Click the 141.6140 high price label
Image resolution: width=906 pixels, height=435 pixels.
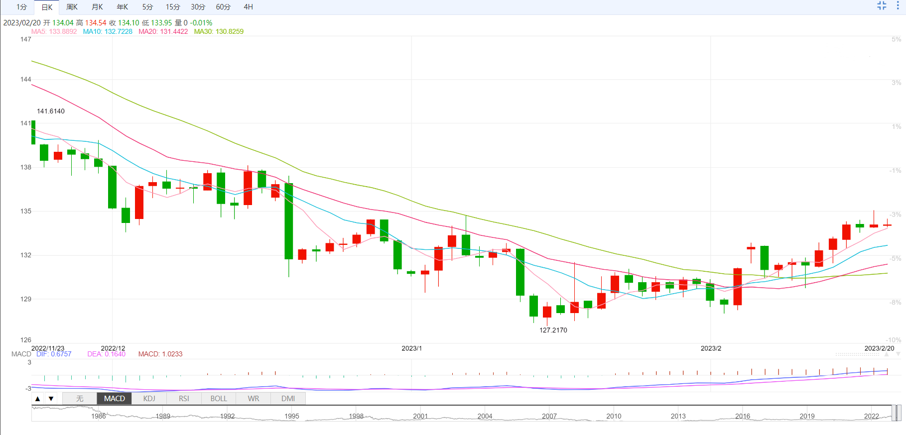51,111
